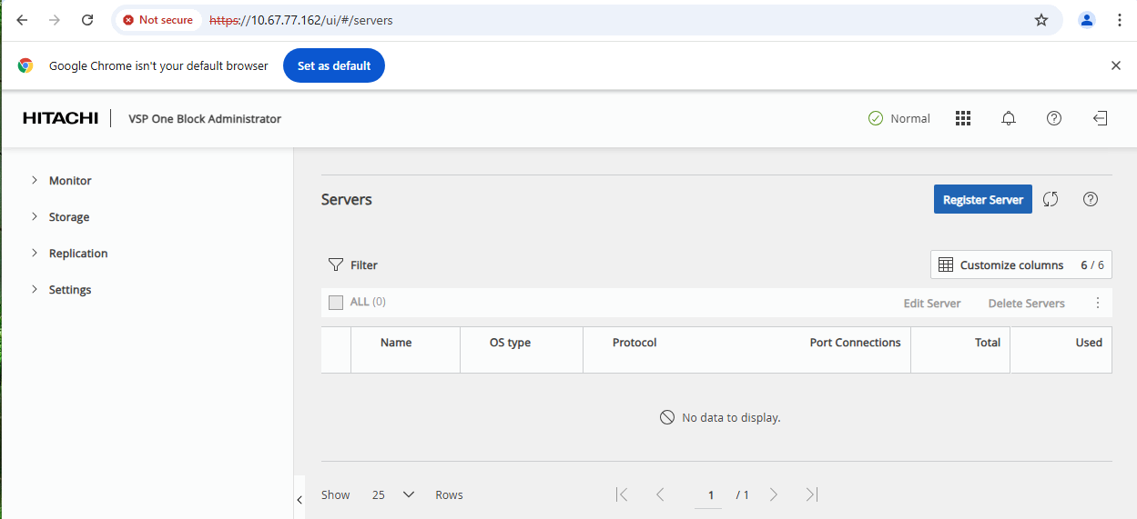Open the more actions vertical dots
The width and height of the screenshot is (1137, 519).
coord(1098,303)
